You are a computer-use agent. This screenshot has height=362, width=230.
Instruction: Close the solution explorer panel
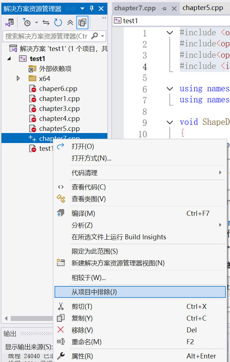101,9
